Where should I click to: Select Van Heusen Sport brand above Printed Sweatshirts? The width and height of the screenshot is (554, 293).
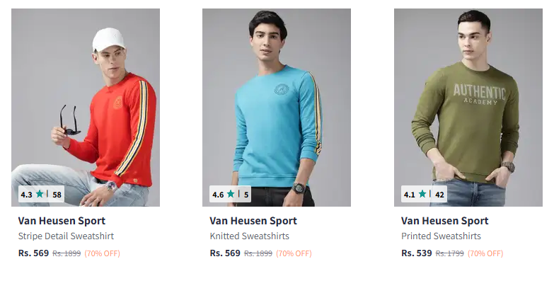(x=444, y=221)
